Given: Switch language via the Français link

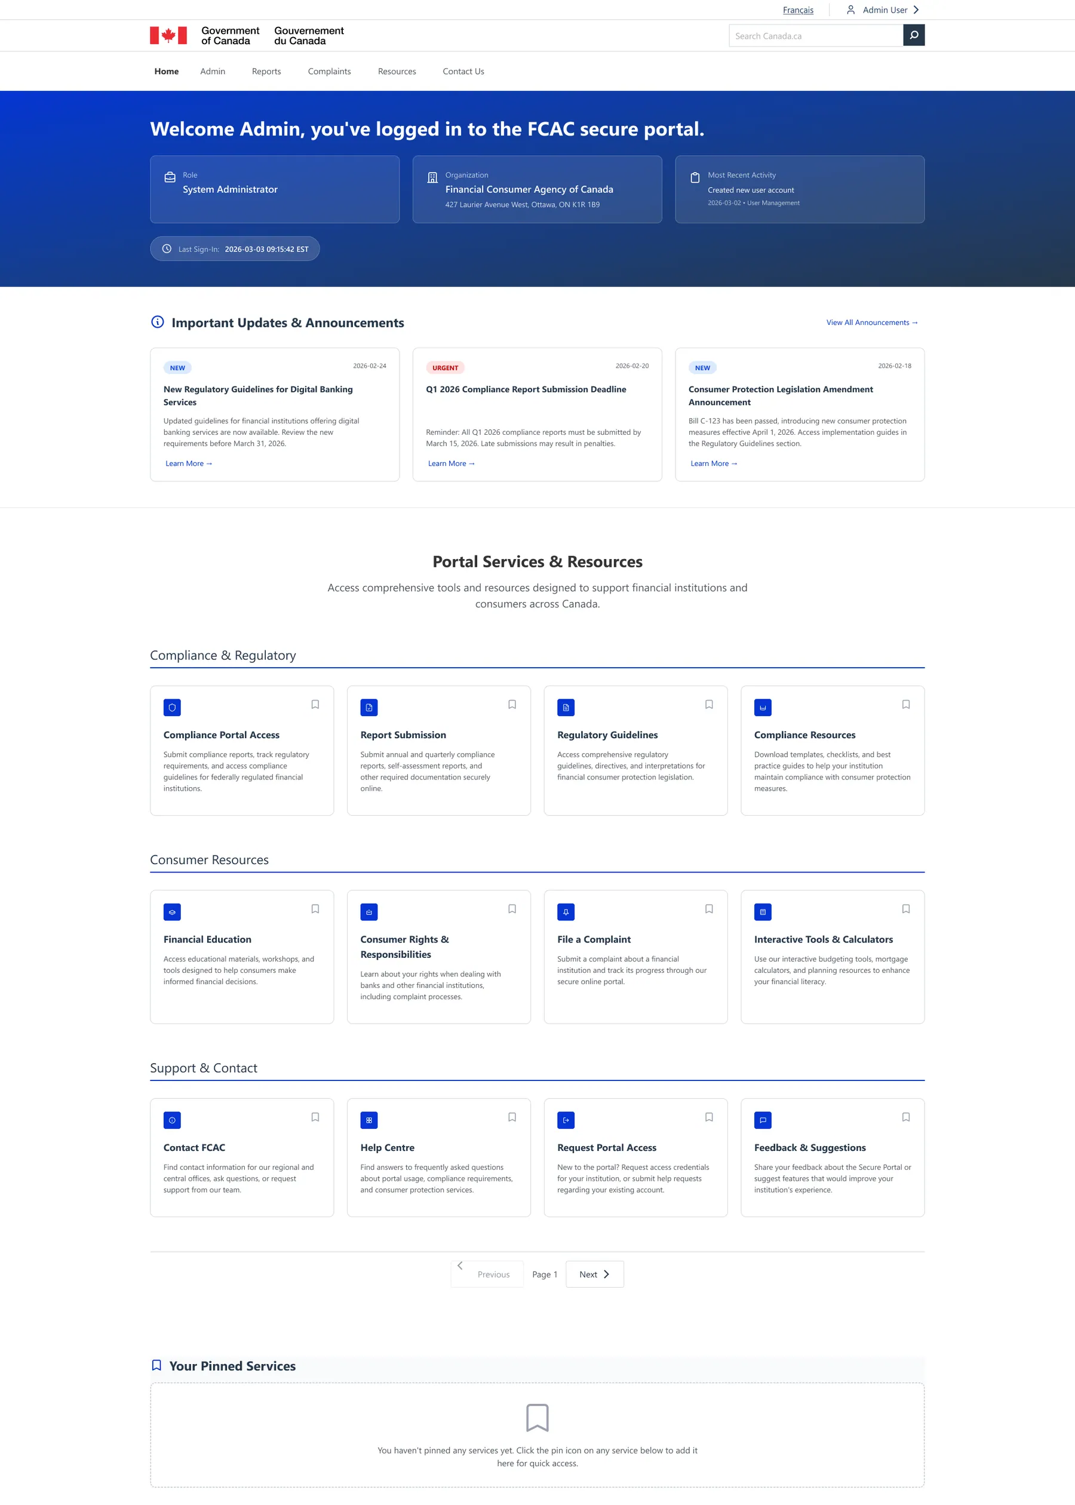Looking at the screenshot, I should (798, 10).
